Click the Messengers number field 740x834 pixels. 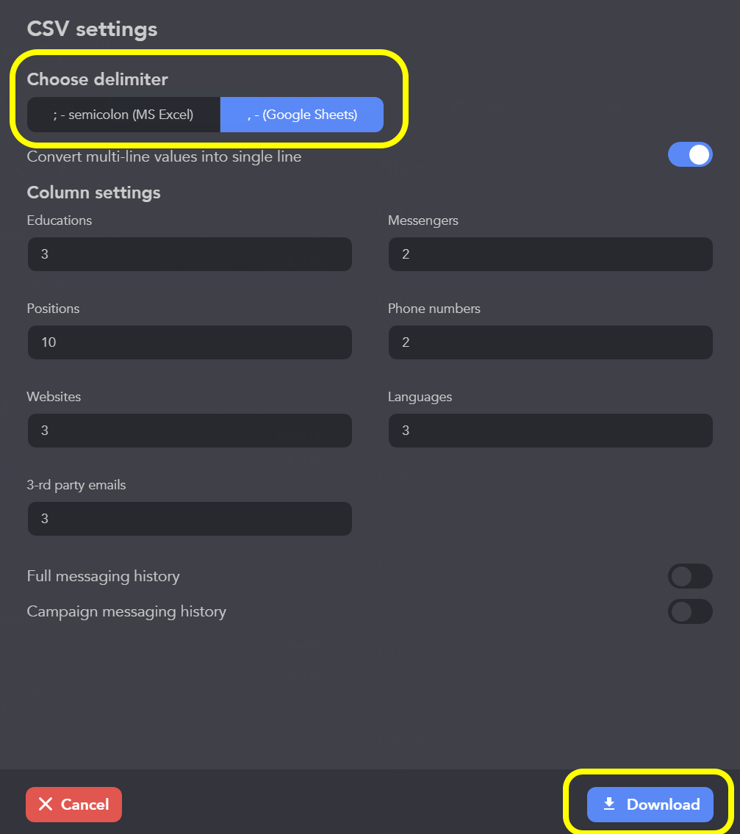coord(550,254)
